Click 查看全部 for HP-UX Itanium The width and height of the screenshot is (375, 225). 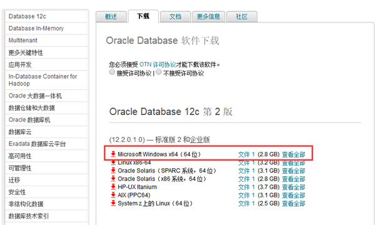pyautogui.click(x=294, y=187)
